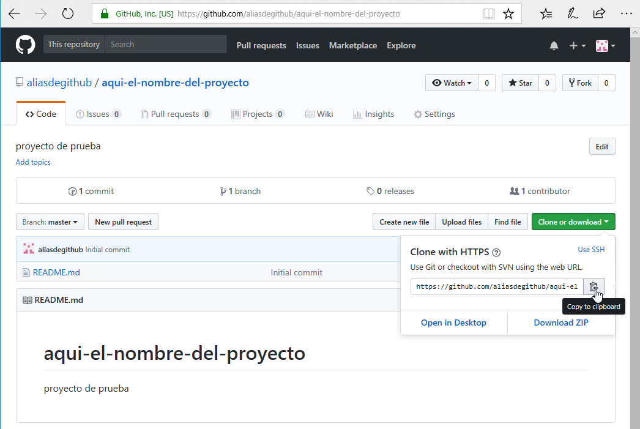Open Issues in top navigation
640x429 pixels.
[x=307, y=46]
